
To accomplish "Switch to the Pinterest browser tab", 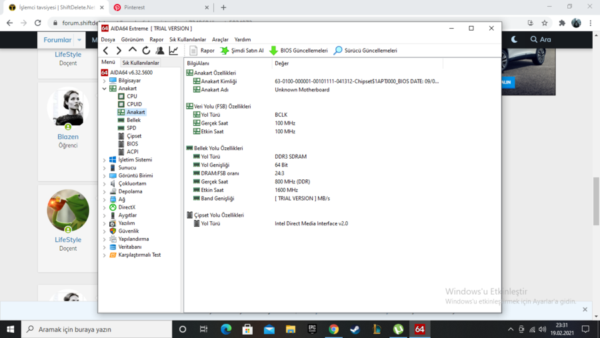I will pyautogui.click(x=161, y=7).
